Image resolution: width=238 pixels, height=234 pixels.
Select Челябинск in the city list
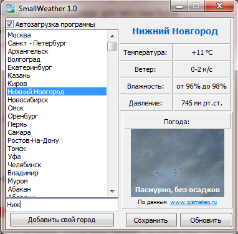[57, 165]
